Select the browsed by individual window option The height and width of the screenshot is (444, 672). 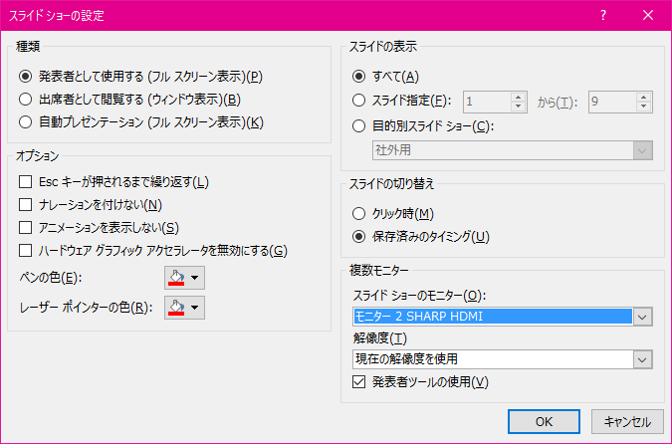[x=26, y=99]
